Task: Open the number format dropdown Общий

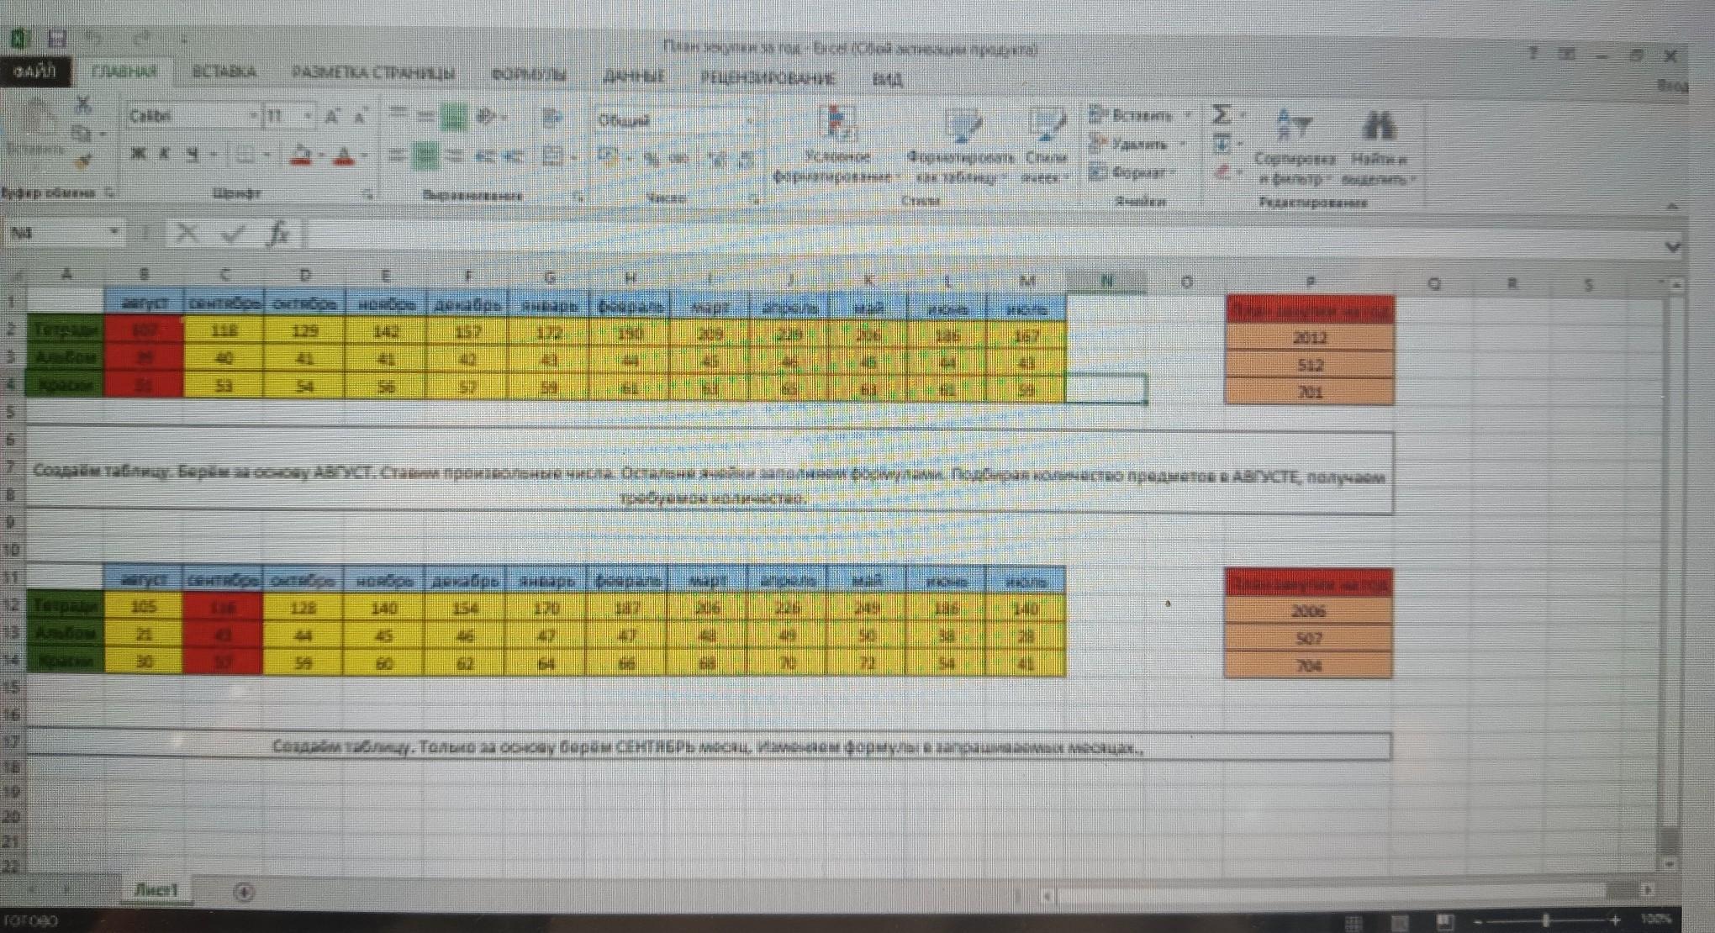Action: point(749,120)
